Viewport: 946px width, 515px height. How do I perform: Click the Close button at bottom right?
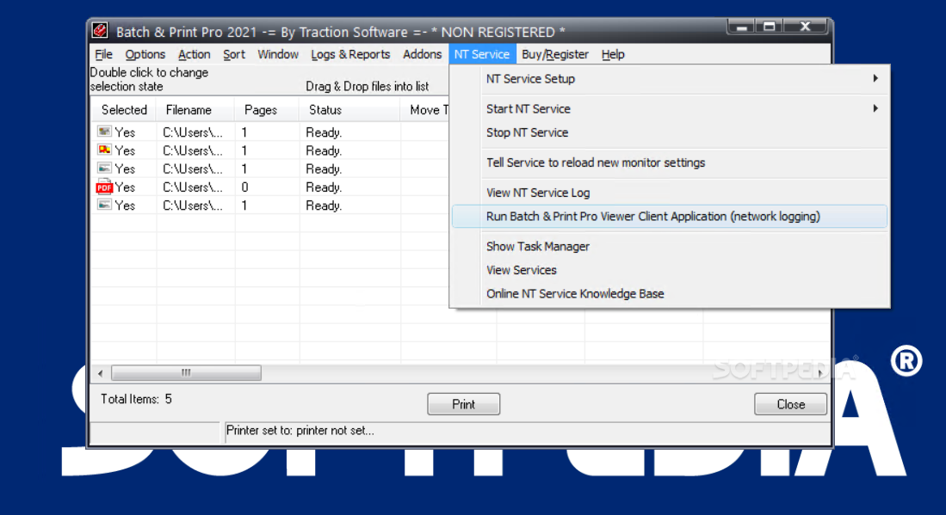coord(790,404)
